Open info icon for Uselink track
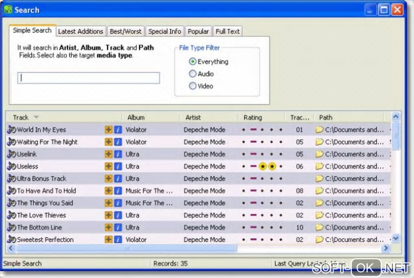The image size is (414, 278). (x=118, y=154)
